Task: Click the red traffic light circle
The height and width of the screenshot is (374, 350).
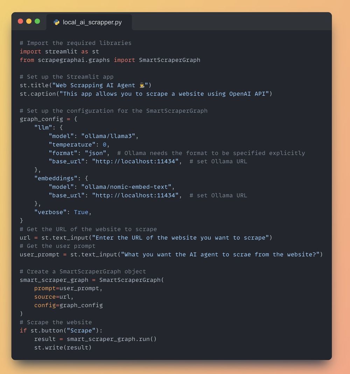Action: 21,21
